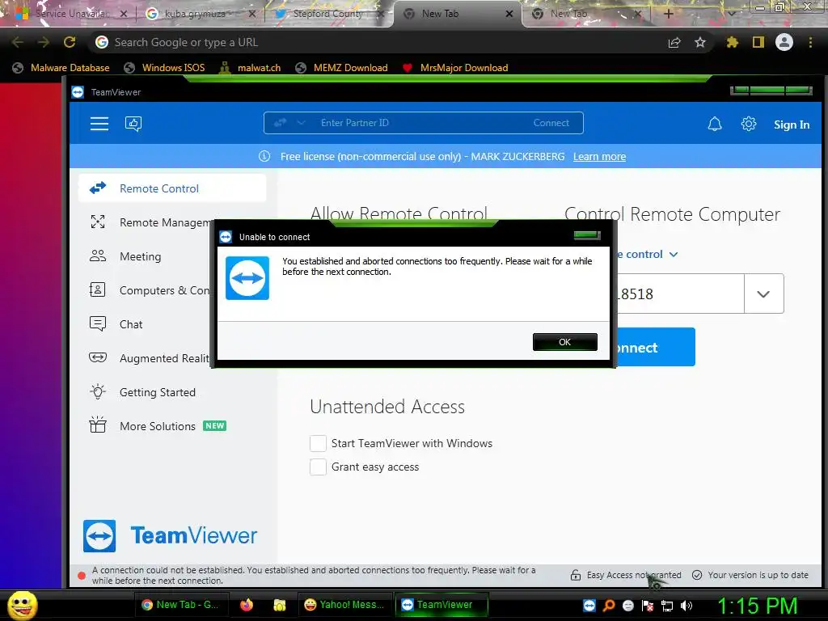This screenshot has width=828, height=621.
Task: Click TeamViewer icon in the error dialog
Action: point(247,278)
